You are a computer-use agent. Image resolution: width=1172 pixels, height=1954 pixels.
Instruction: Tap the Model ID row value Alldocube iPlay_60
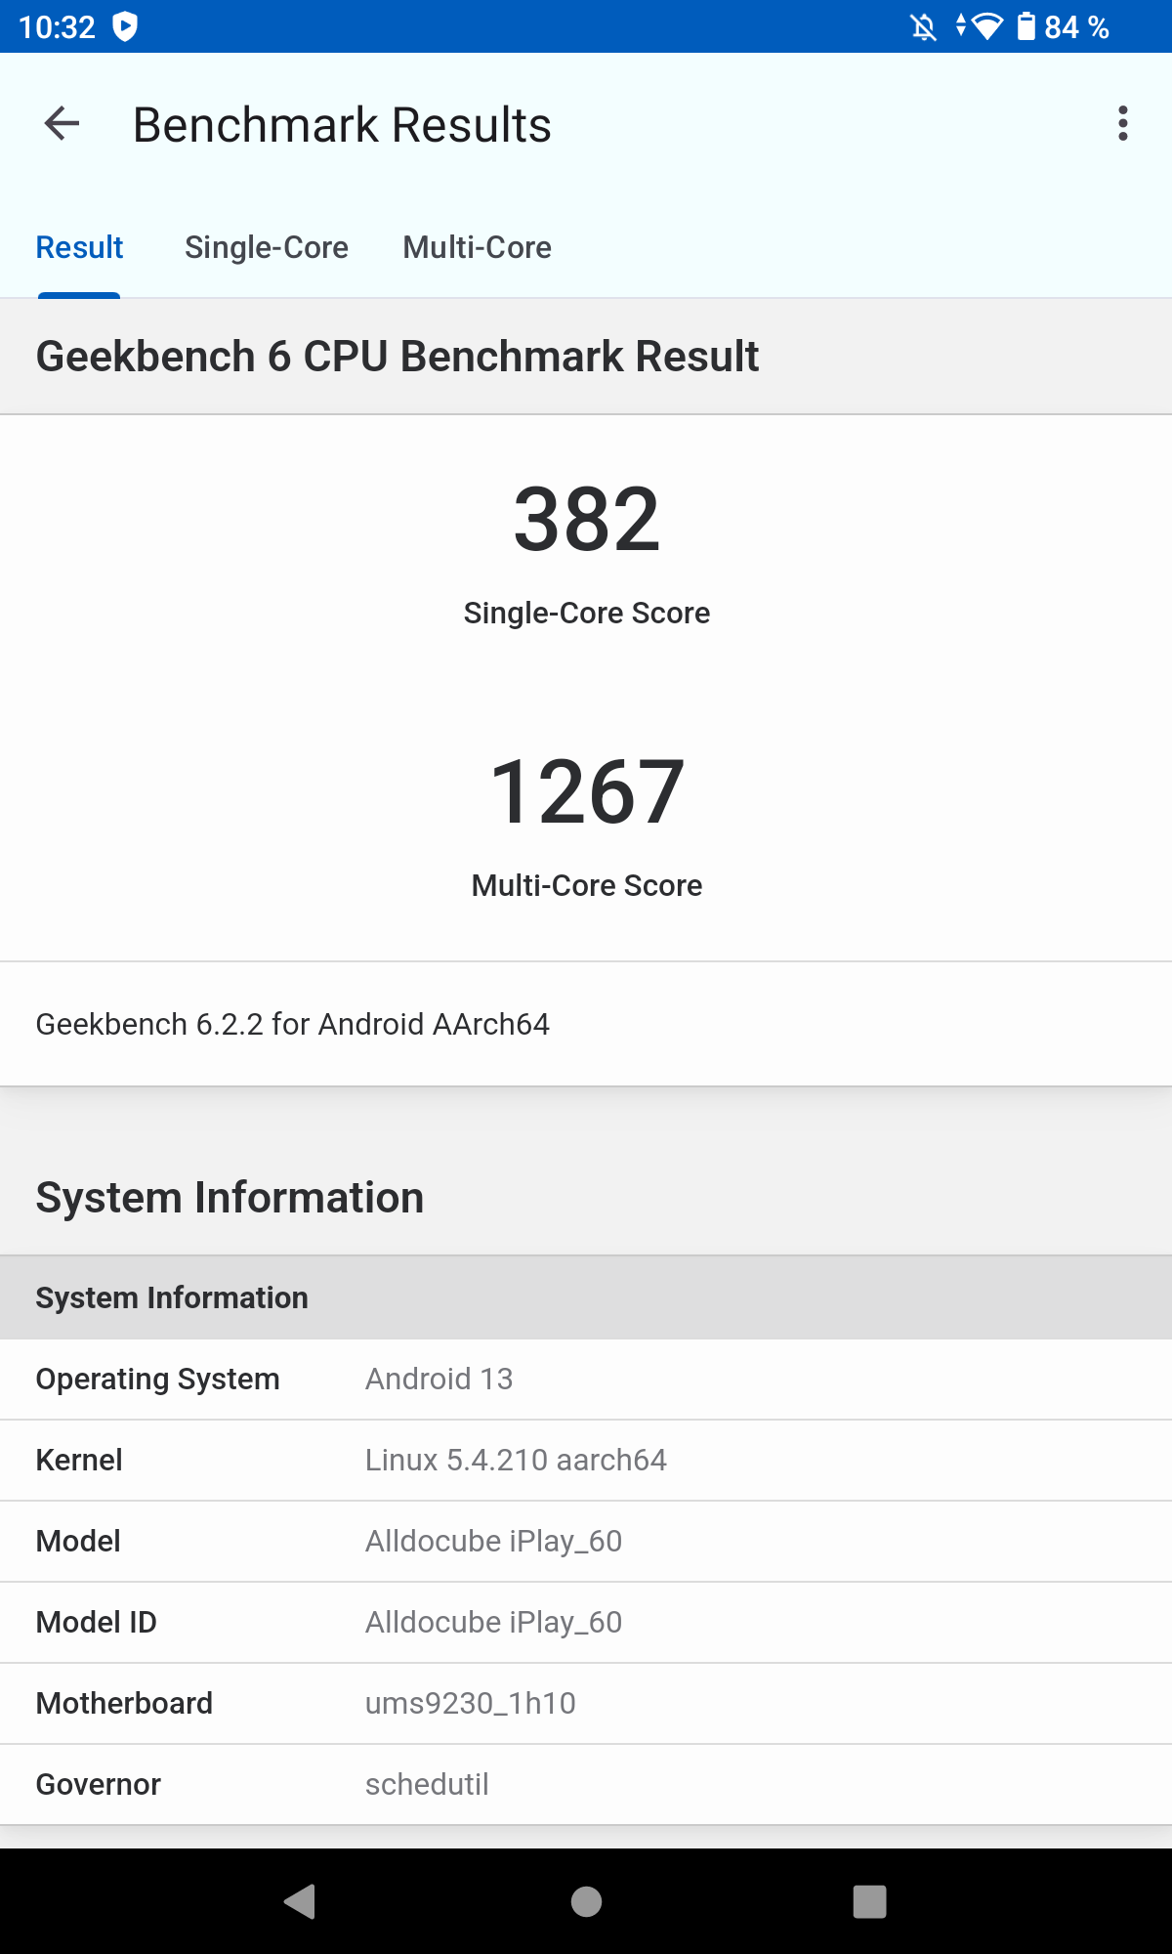coord(493,1622)
